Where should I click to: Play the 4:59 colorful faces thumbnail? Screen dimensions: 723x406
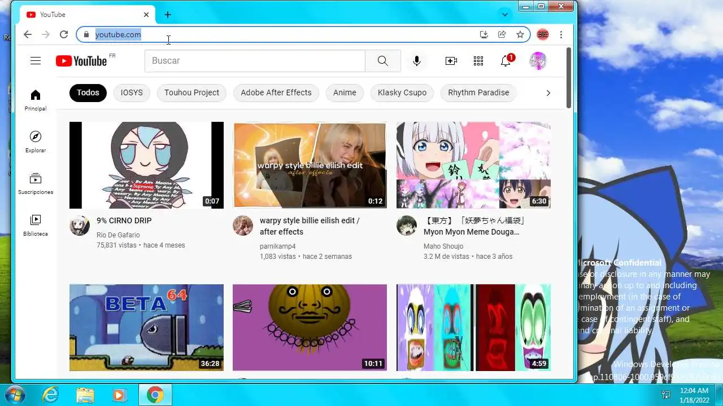[x=473, y=328]
